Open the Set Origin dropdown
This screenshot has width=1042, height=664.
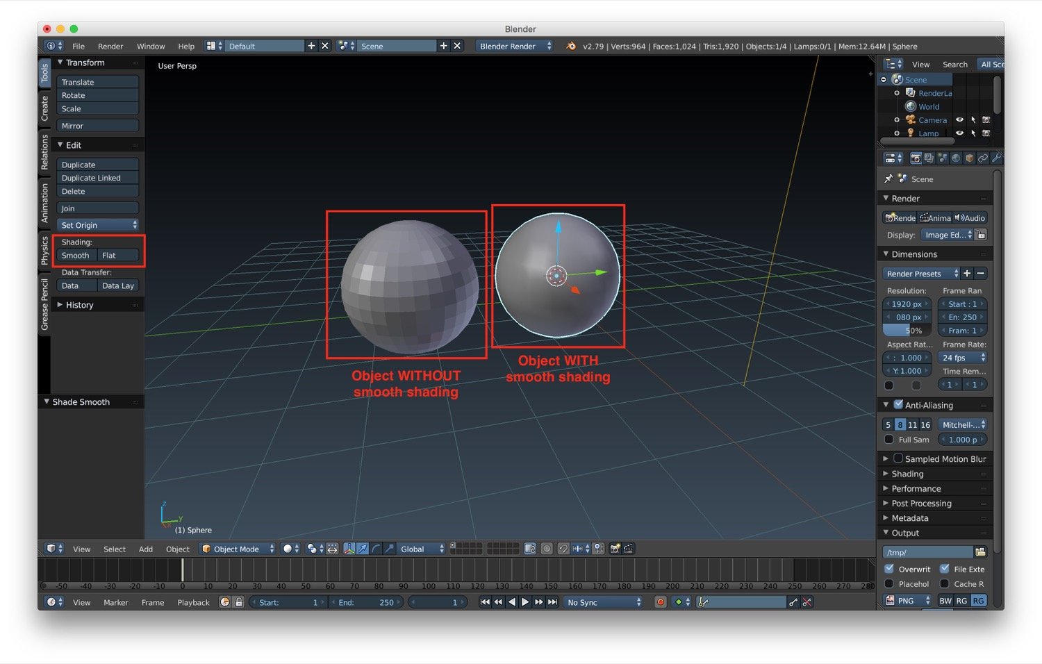[x=98, y=225]
